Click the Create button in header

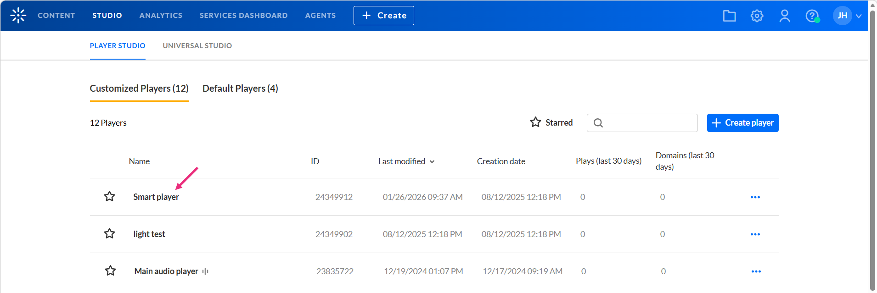[x=383, y=16]
